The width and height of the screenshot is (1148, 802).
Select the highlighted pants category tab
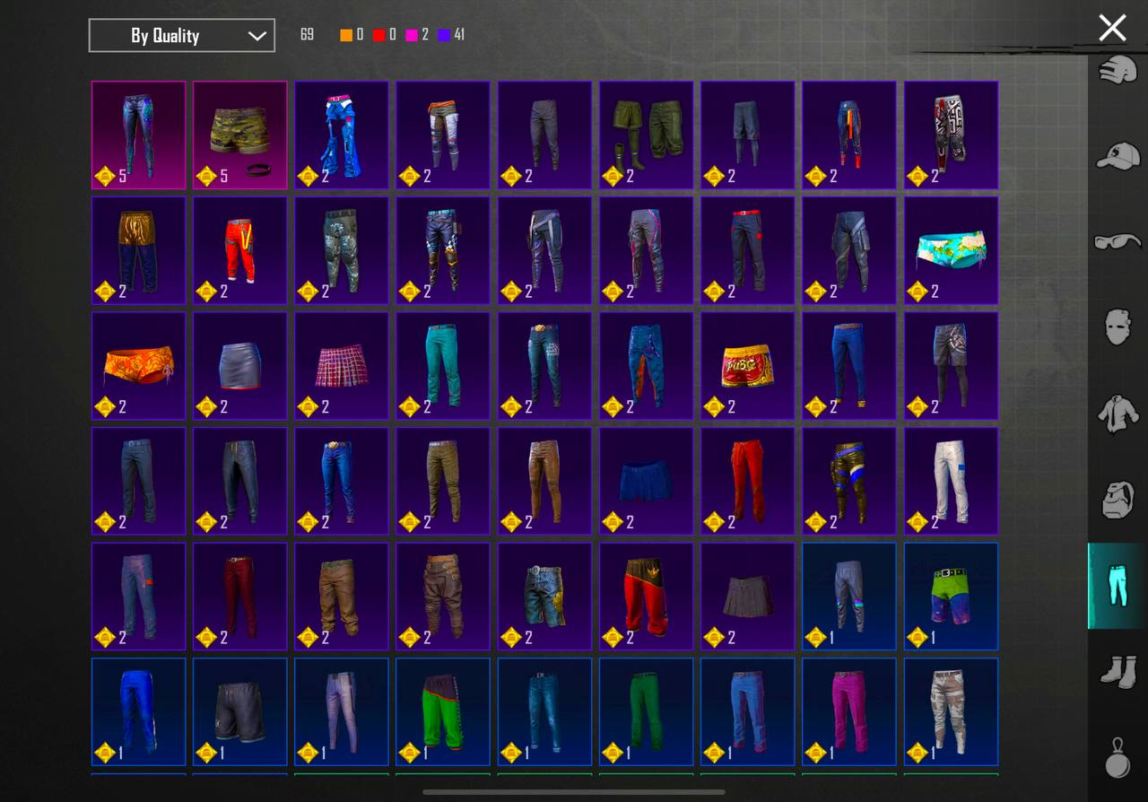coord(1118,585)
